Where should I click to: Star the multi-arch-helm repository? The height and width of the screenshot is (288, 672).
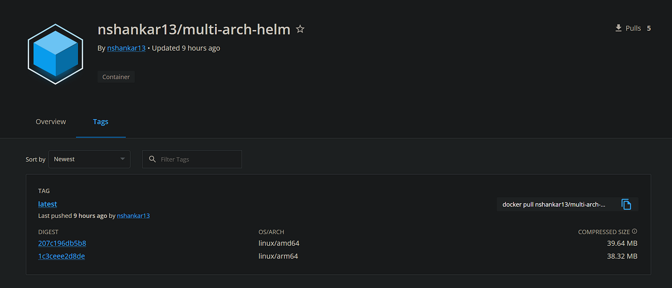click(300, 29)
